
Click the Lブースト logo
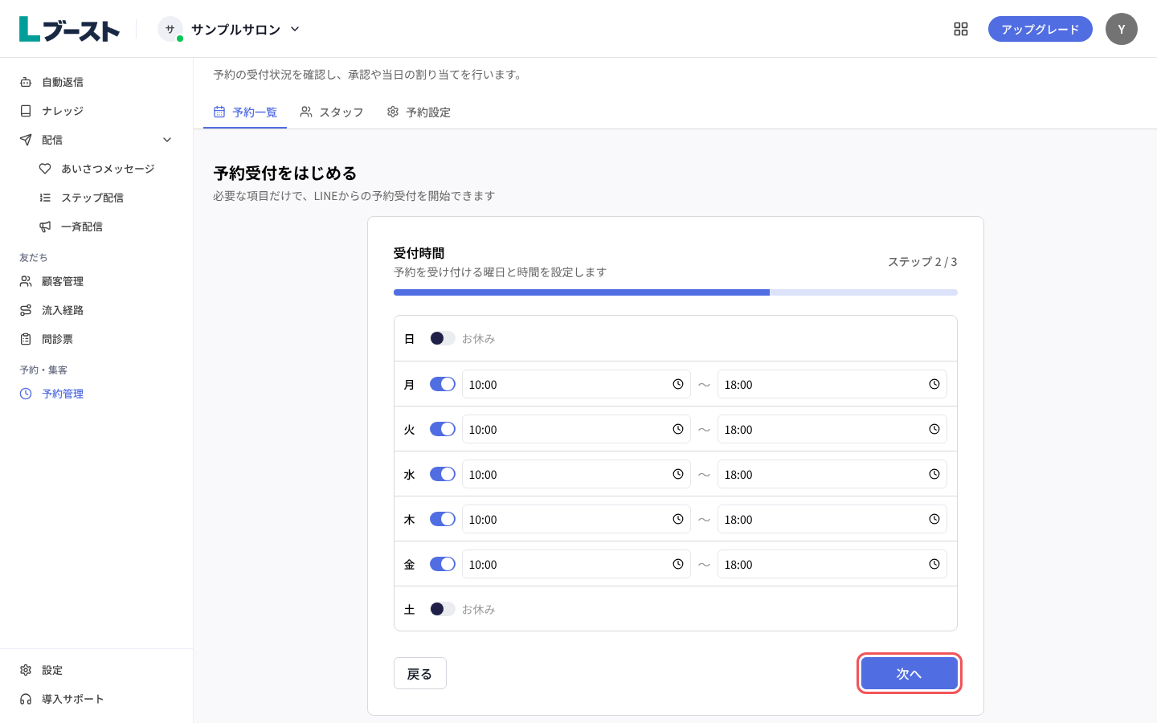click(x=69, y=29)
